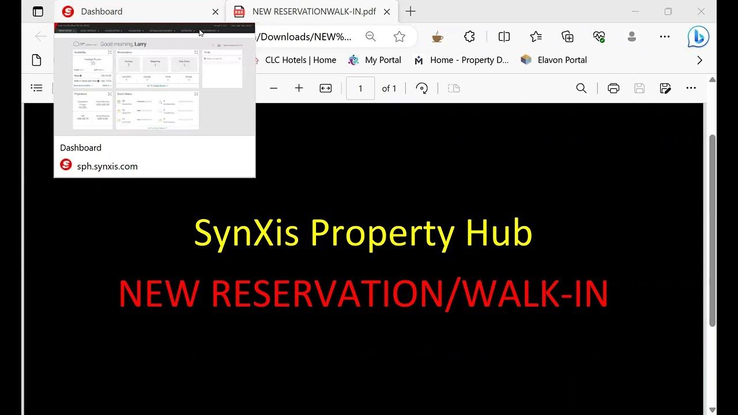
Task: Toggle the PDF table of contents
Action: [37, 88]
